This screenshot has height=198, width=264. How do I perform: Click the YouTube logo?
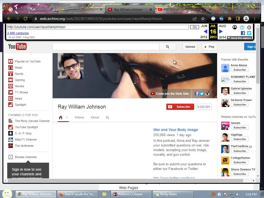(x=18, y=46)
